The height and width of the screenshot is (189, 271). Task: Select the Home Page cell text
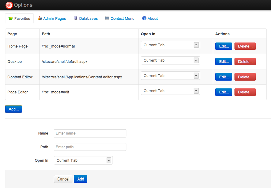(x=18, y=46)
